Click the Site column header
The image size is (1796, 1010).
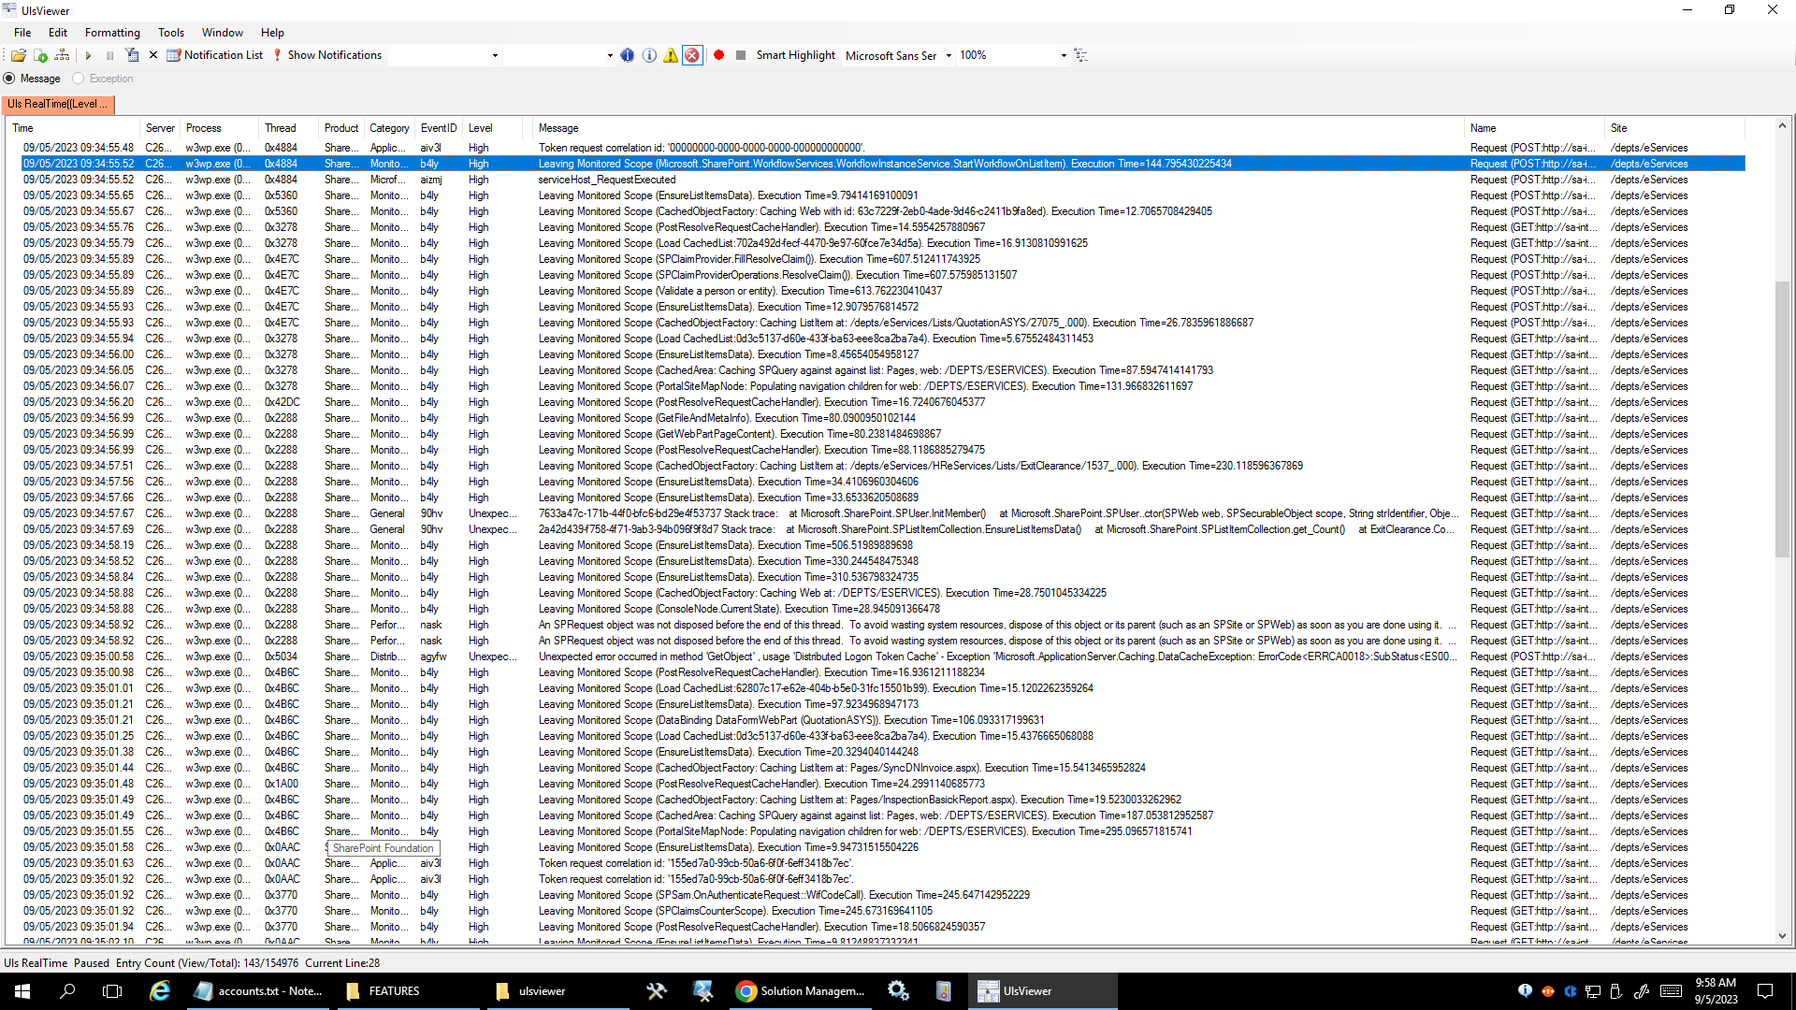click(1674, 128)
